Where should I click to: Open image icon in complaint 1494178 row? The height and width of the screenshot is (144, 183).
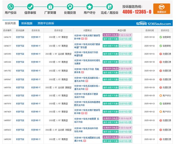[x=83, y=39]
